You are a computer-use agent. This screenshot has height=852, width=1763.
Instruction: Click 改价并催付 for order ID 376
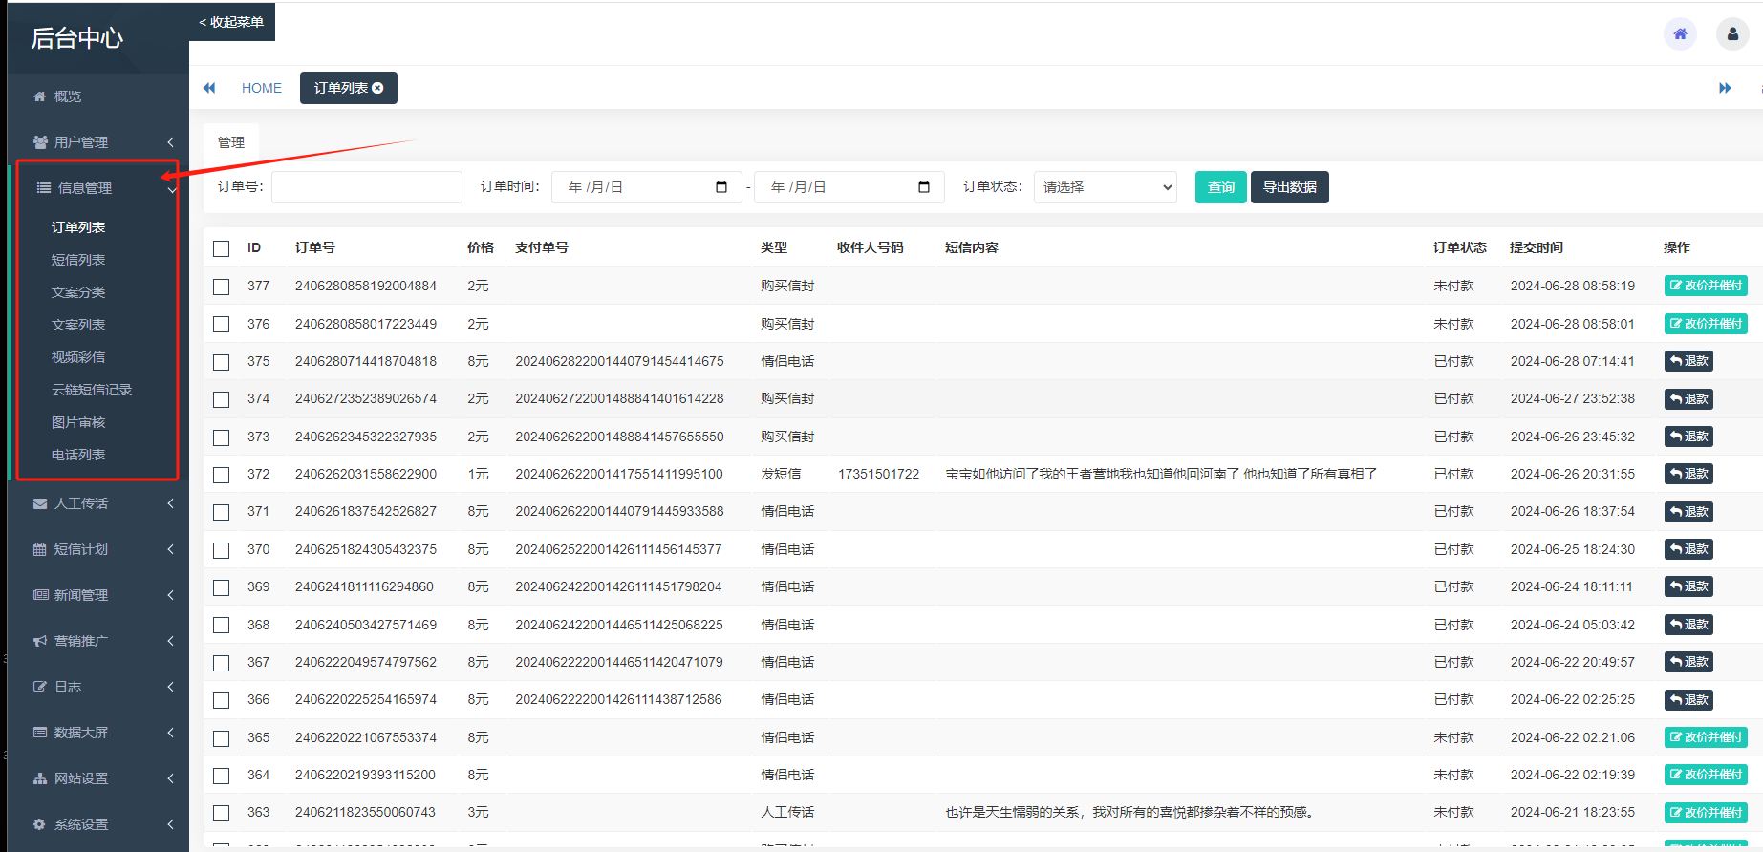(1706, 324)
